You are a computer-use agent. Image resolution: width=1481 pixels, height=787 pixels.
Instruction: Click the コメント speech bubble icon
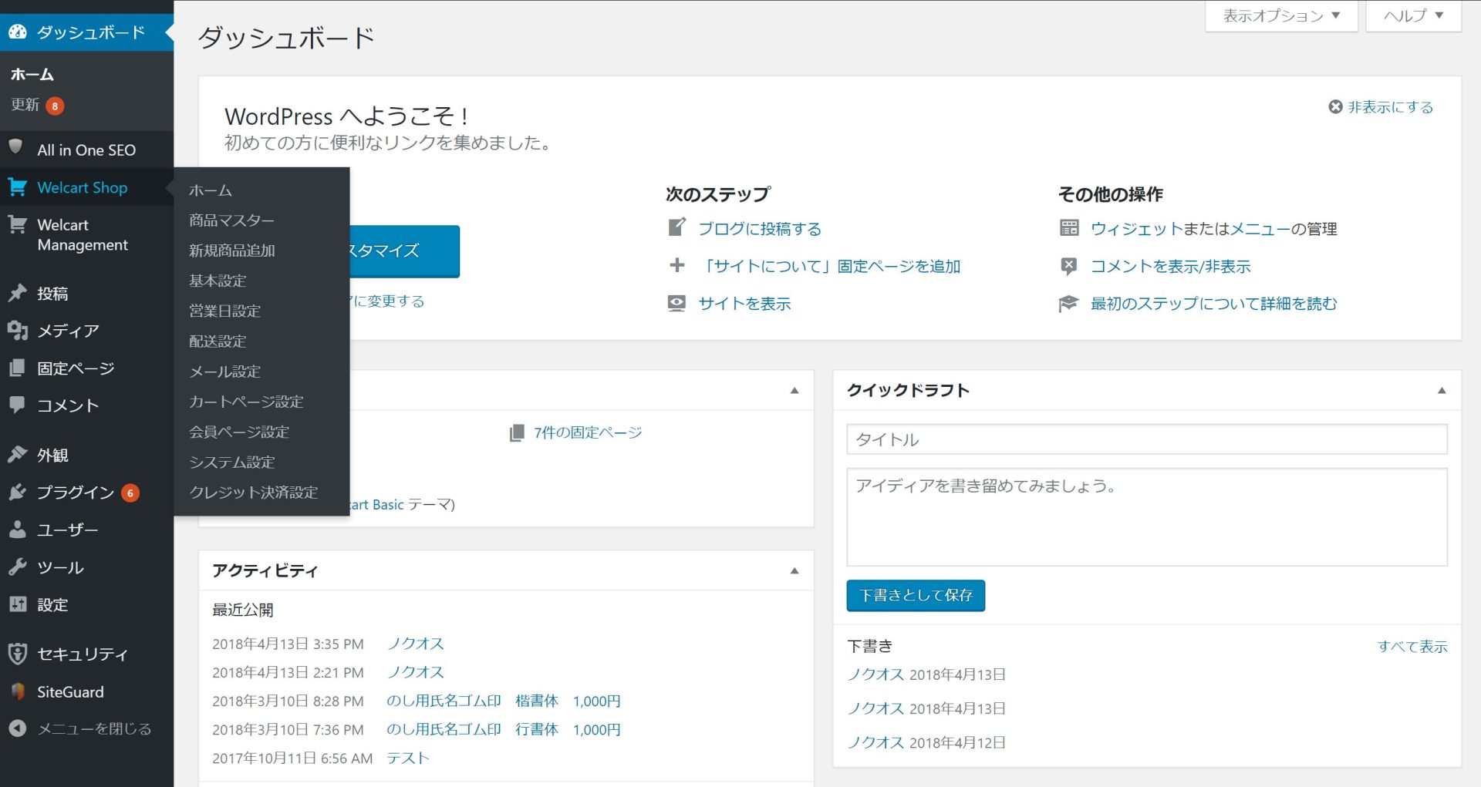pyautogui.click(x=17, y=405)
